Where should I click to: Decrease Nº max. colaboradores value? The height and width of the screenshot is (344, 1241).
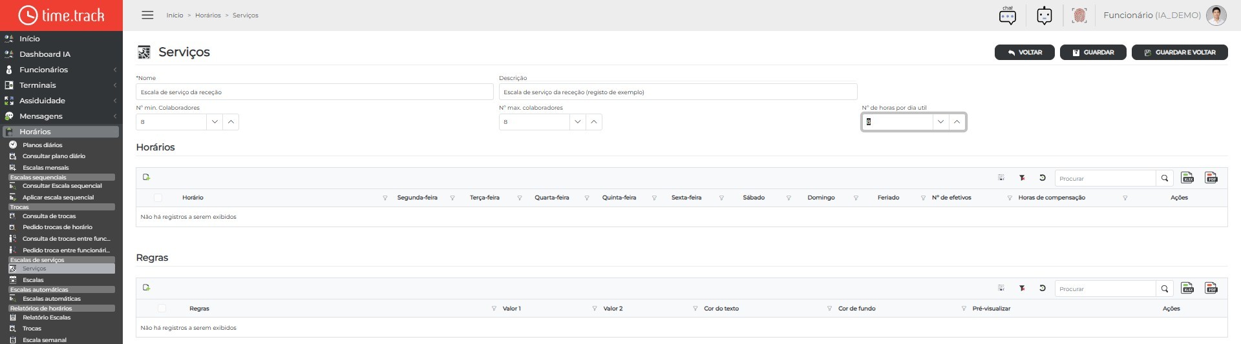(578, 121)
